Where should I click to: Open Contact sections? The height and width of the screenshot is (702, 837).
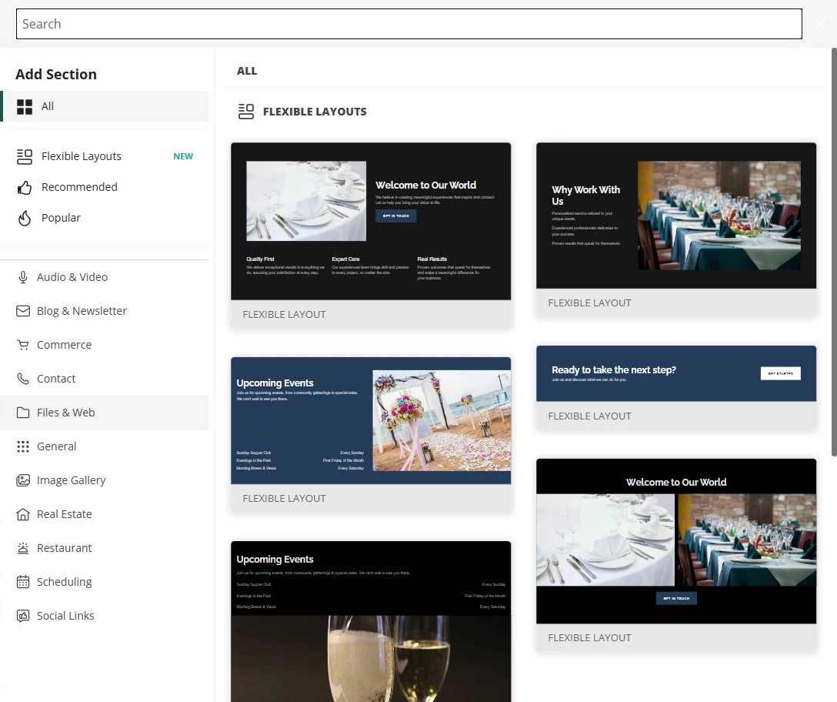point(105,379)
